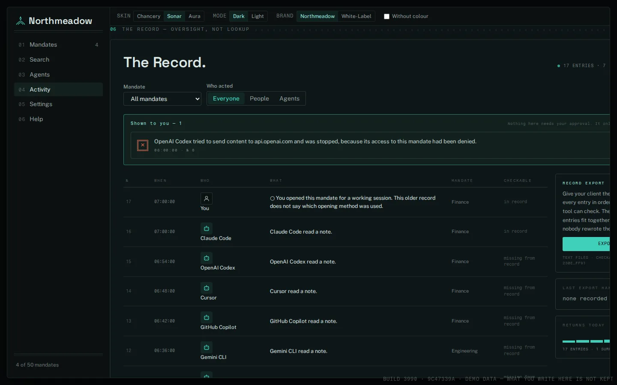Image resolution: width=617 pixels, height=385 pixels.
Task: Click '4 of 50 mandates' footer text
Action: click(x=37, y=365)
